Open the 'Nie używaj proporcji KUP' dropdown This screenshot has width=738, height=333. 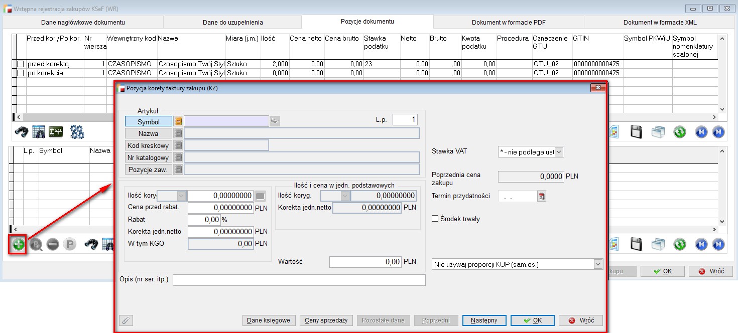[x=597, y=264]
